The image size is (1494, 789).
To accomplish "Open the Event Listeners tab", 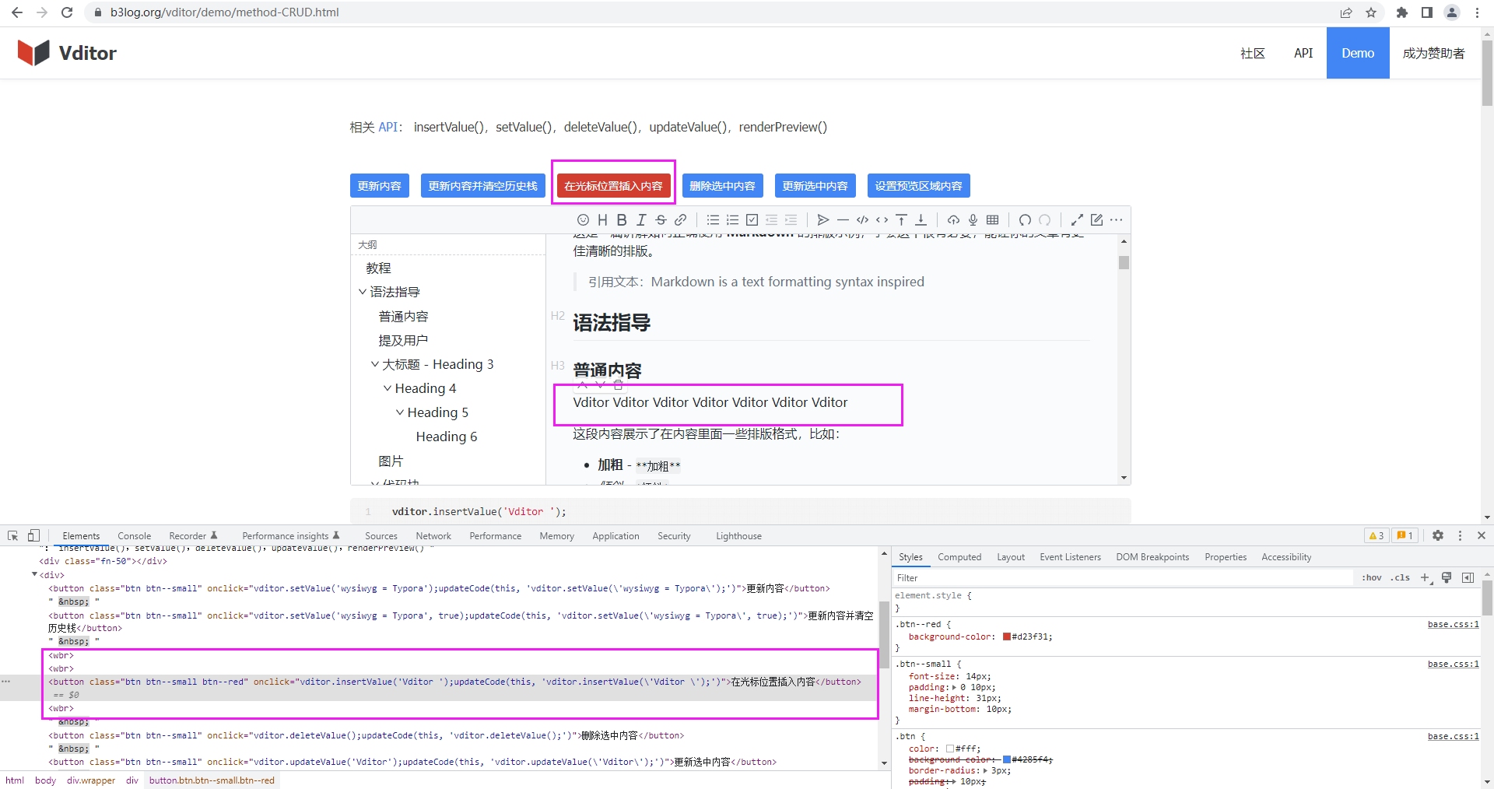I will (x=1070, y=557).
